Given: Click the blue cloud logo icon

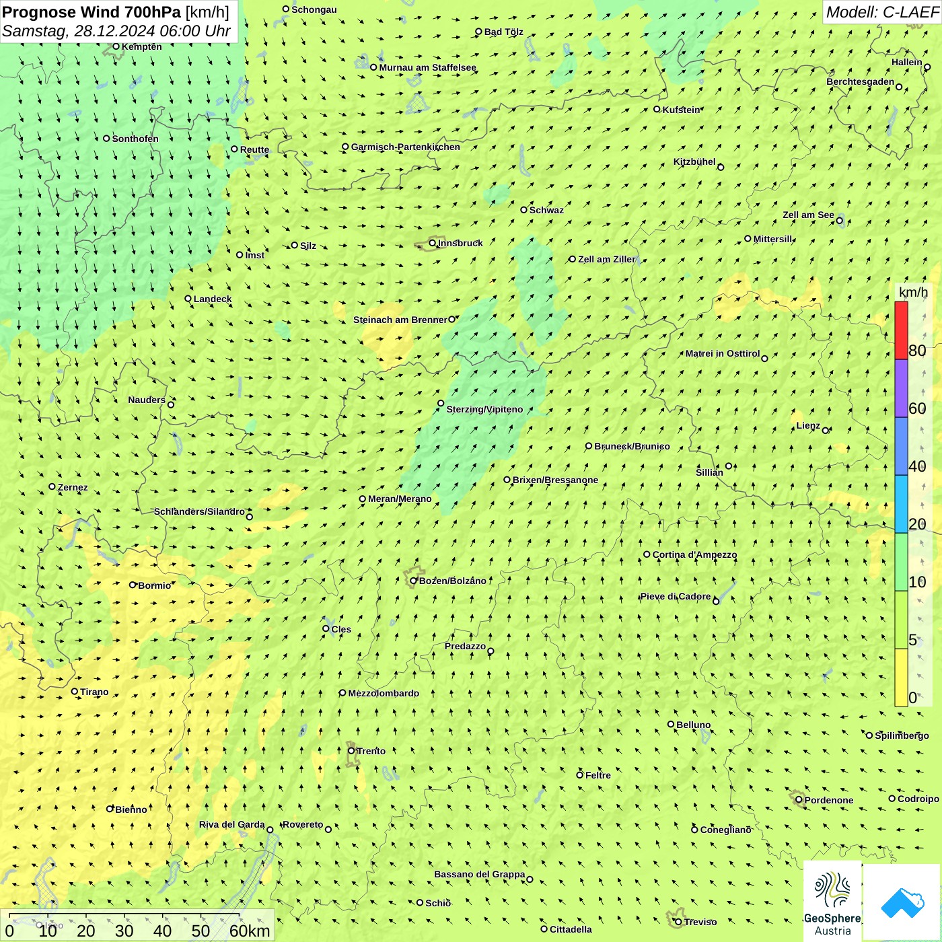Looking at the screenshot, I should pyautogui.click(x=902, y=902).
